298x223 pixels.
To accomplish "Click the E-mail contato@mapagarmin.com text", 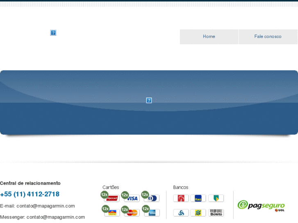I will coord(37,206).
